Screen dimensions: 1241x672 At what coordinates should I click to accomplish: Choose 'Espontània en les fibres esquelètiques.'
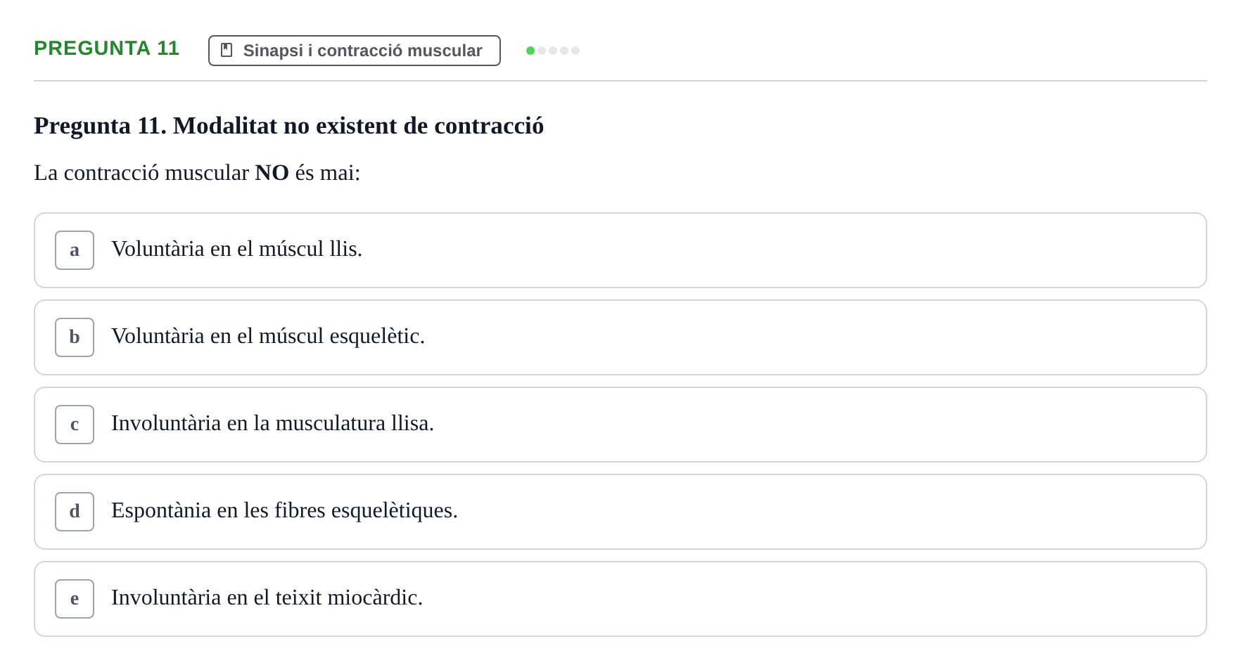point(620,512)
